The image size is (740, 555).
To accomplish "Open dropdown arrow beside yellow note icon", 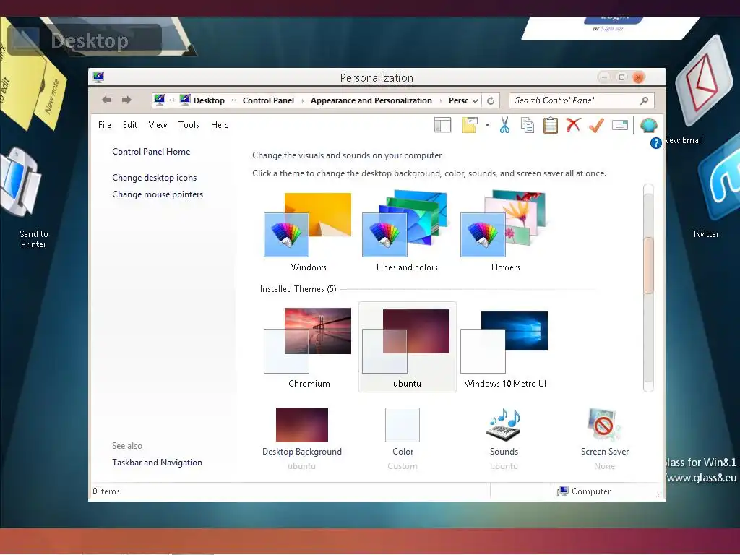I will click(487, 126).
